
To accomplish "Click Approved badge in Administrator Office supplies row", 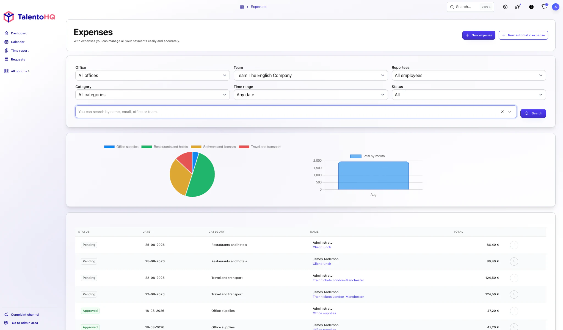I will [90, 311].
